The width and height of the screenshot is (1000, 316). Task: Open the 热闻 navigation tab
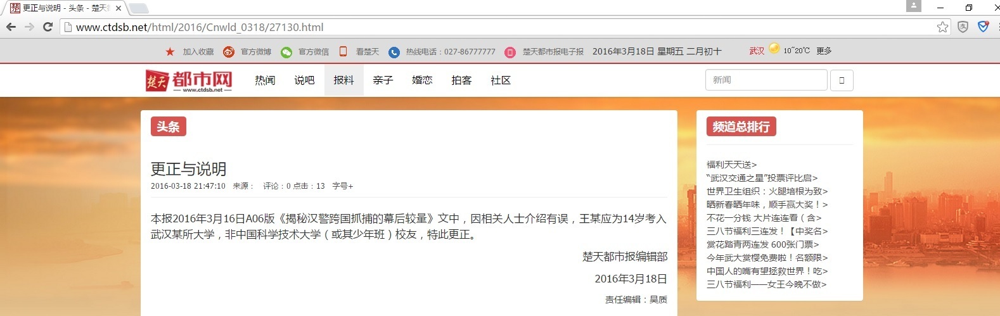point(265,80)
